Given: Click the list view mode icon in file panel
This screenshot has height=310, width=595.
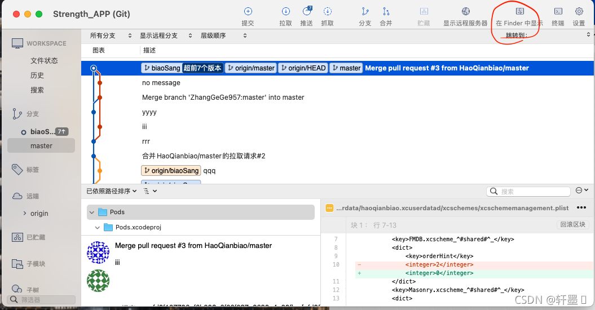Looking at the screenshot, I should click(147, 191).
